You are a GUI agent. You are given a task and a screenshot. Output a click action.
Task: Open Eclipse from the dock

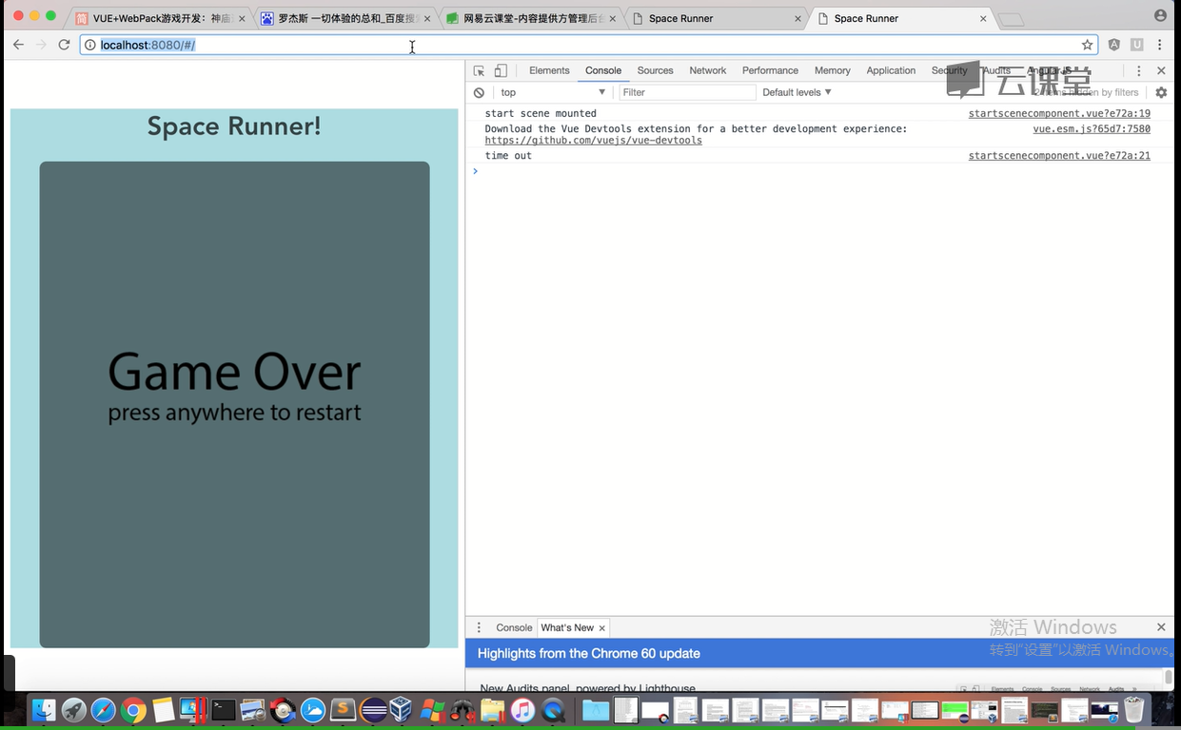373,709
